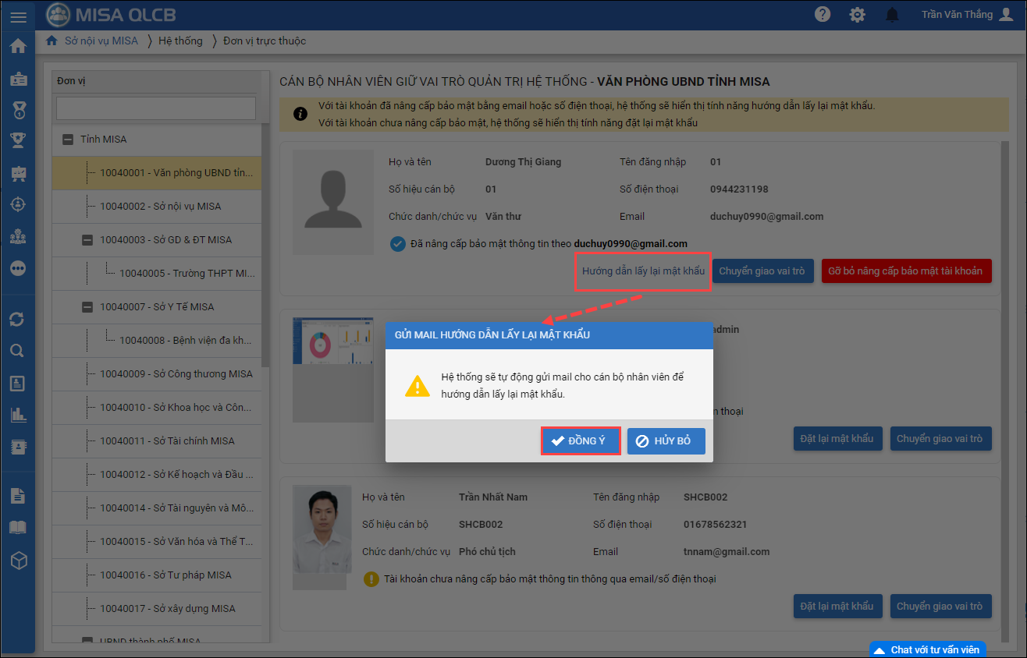The width and height of the screenshot is (1027, 658).
Task: Open the trophy icon in sidebar
Action: pos(17,140)
